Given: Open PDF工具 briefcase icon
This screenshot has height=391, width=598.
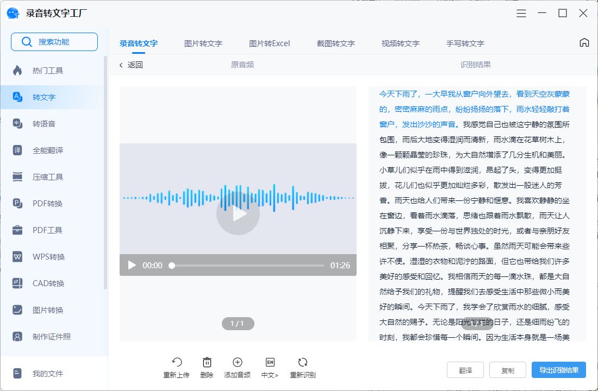Looking at the screenshot, I should tap(17, 230).
